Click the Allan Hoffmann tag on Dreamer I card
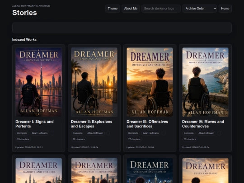This screenshot has width=244, height=183. click(39, 133)
